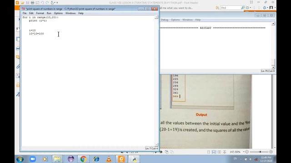Viewport: 291px width, 163px height.
Task: Open the search settings gear dropdown
Action: point(248,8)
